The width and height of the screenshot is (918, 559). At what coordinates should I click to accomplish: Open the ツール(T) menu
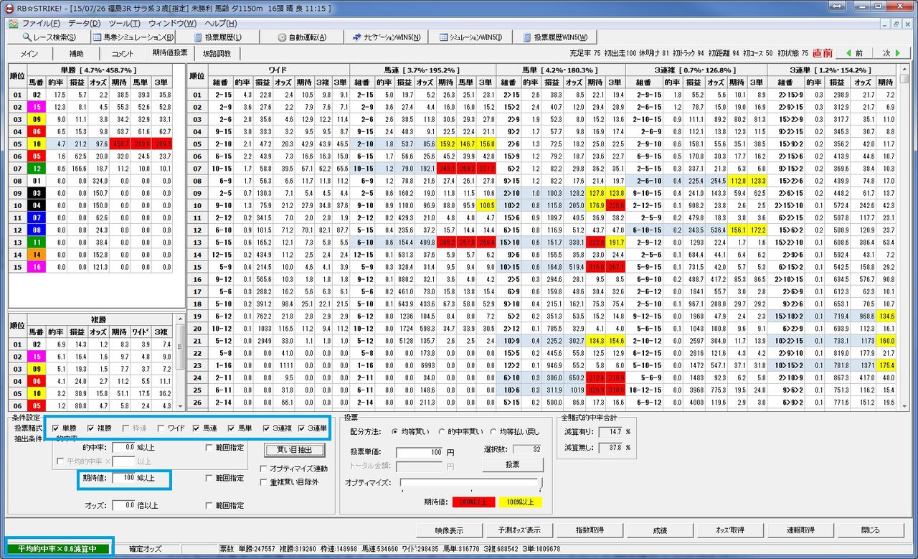[x=125, y=23]
